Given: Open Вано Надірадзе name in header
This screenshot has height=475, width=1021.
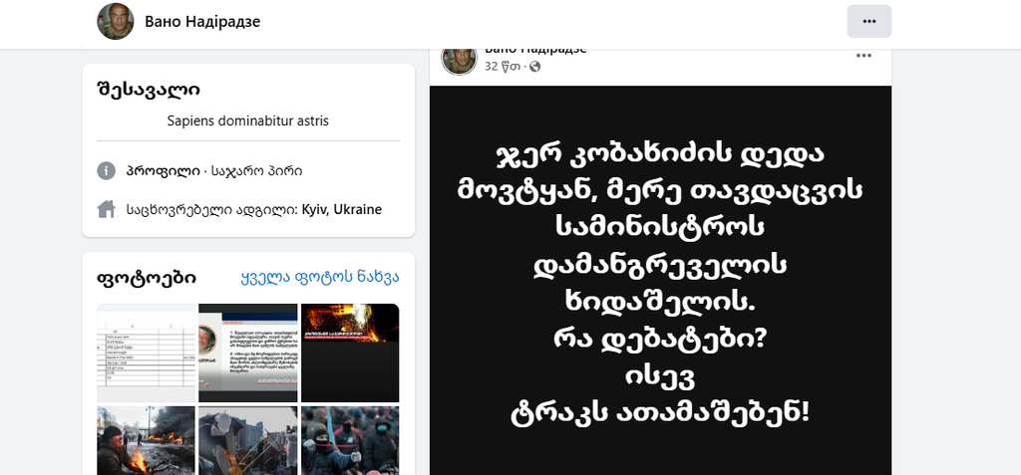Looking at the screenshot, I should (x=202, y=22).
